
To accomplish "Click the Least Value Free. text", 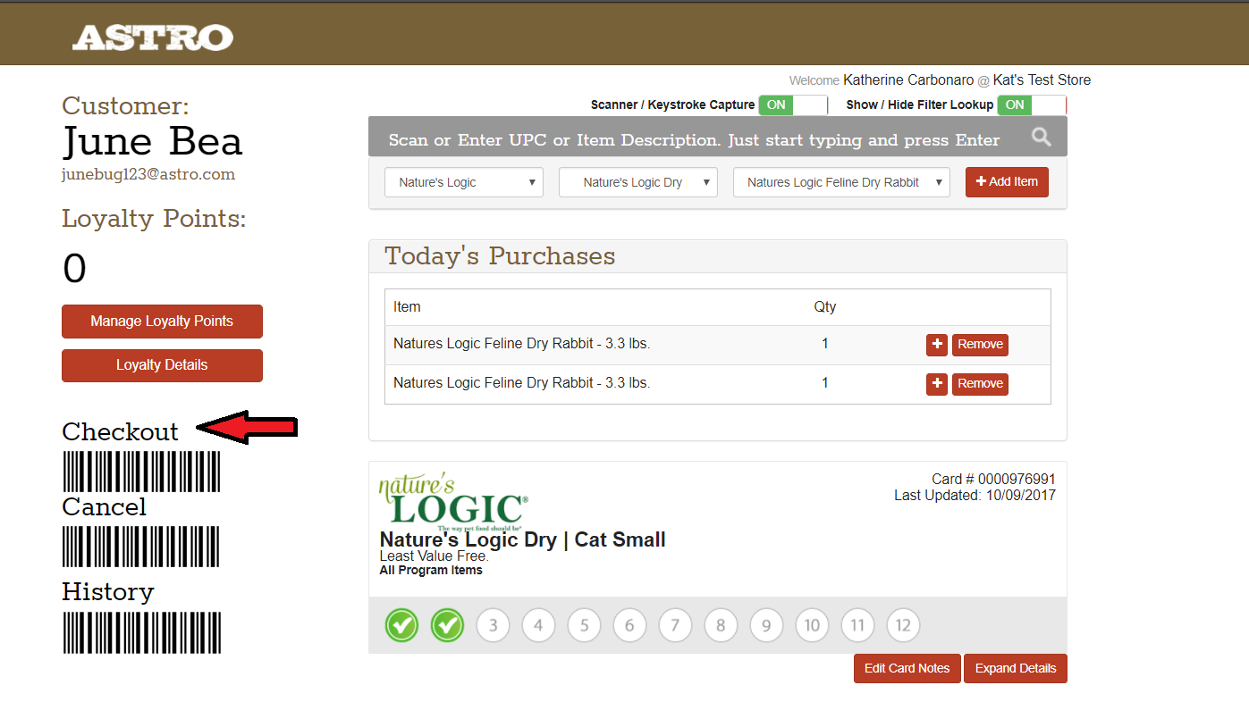I will 435,556.
